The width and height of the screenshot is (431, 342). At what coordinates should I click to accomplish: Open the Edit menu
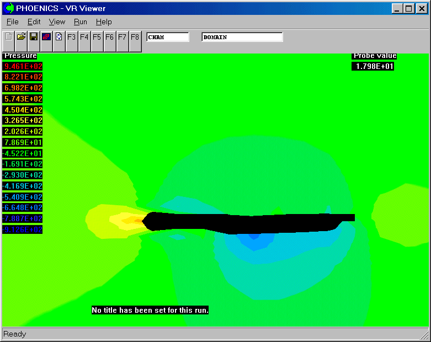[x=34, y=22]
